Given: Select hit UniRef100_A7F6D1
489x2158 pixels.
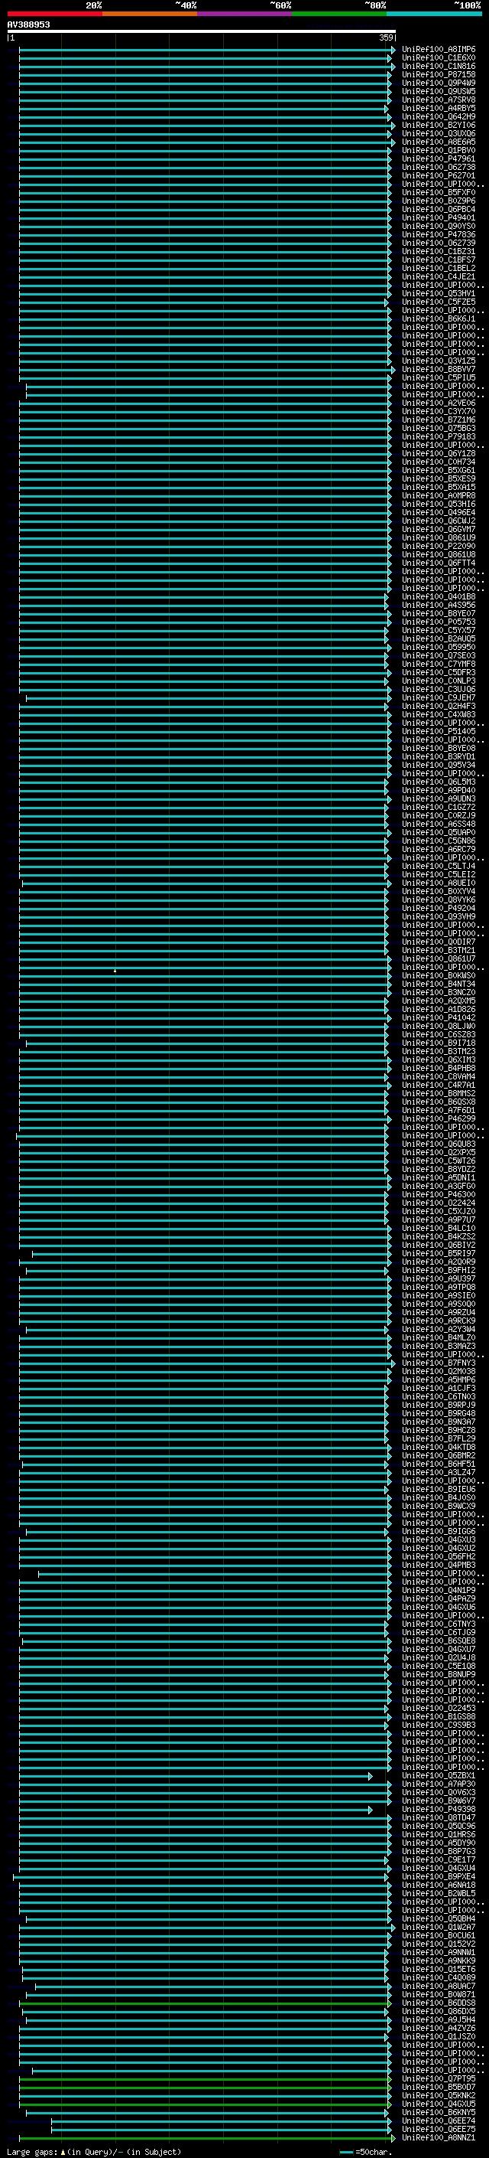Looking at the screenshot, I should click(438, 1110).
